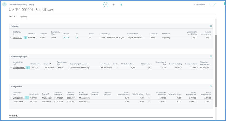
Task: Click the trash delete icon
Action: coord(121,5)
